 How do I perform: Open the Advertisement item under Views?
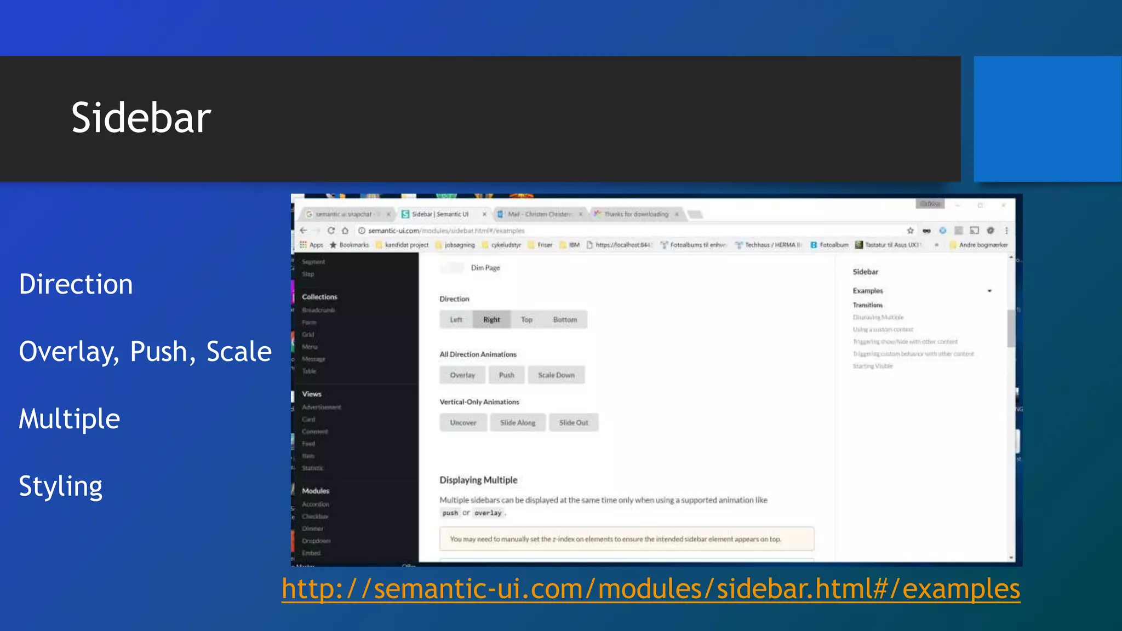pyautogui.click(x=322, y=408)
